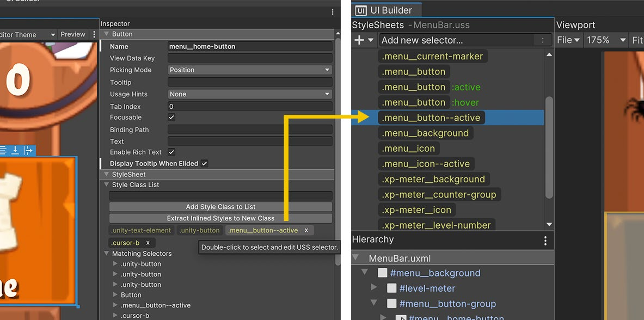644x320 pixels.
Task: Toggle Display Tooltip When Elided checkbox
Action: click(205, 163)
